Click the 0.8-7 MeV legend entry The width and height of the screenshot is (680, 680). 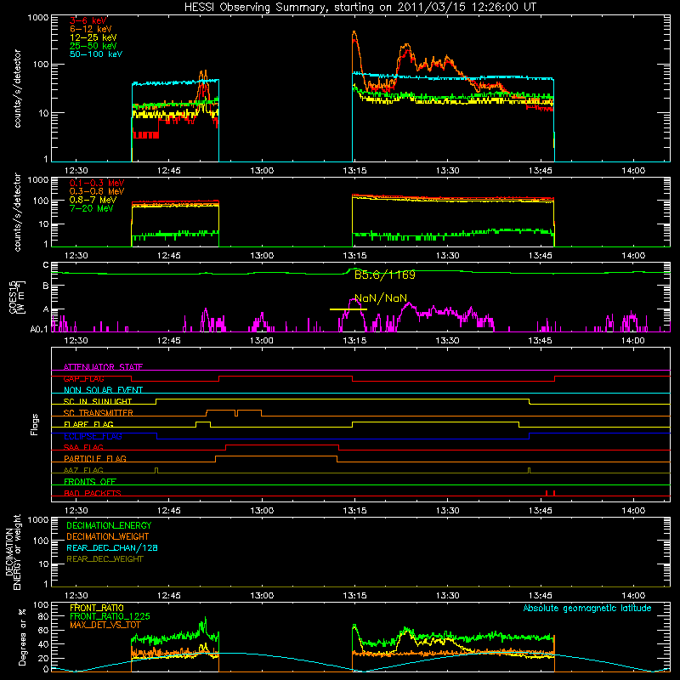pos(93,200)
